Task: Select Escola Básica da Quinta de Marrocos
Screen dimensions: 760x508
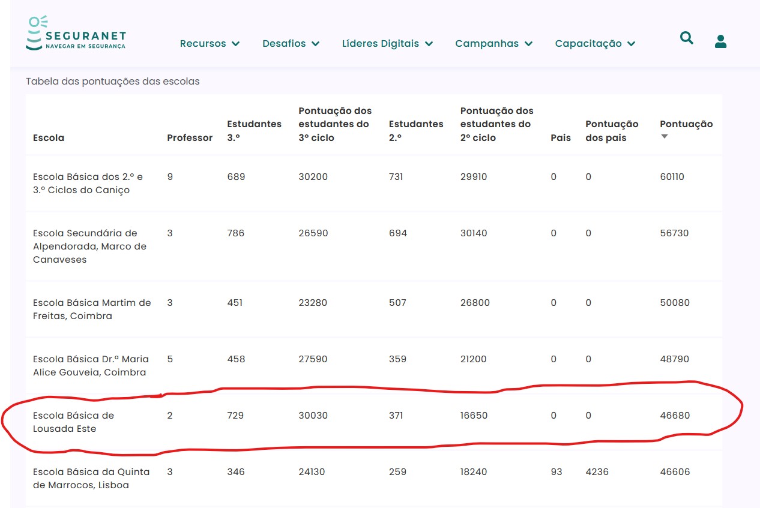Action: (x=91, y=479)
